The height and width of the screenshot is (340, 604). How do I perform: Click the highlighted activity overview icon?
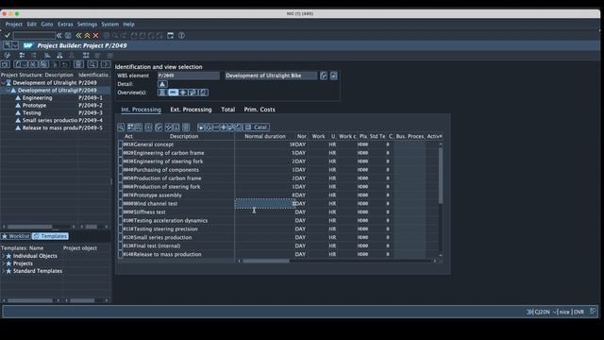pos(173,93)
